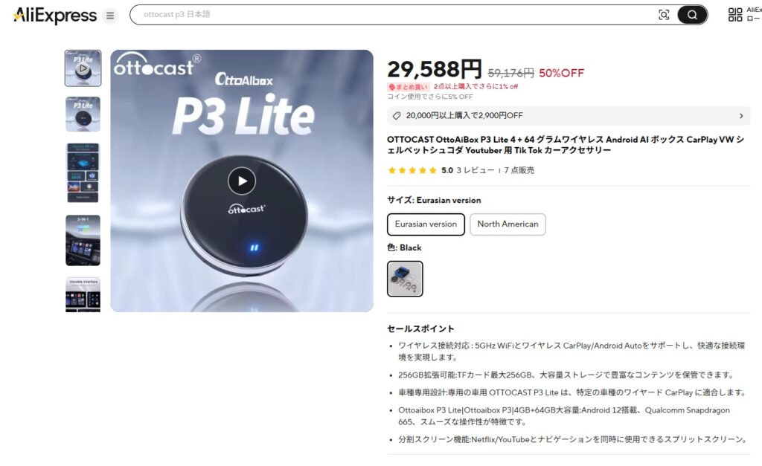Click the five-star rating icons

coord(412,170)
